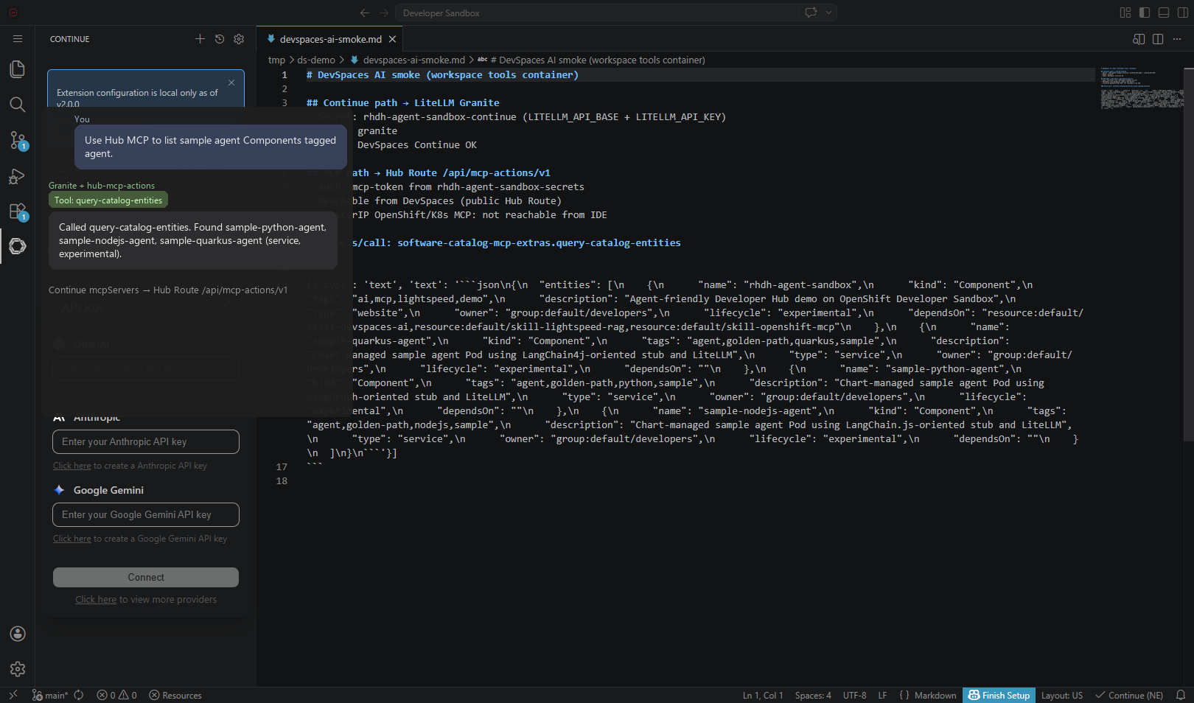
Task: Change file encoding UTF-8
Action: point(855,695)
